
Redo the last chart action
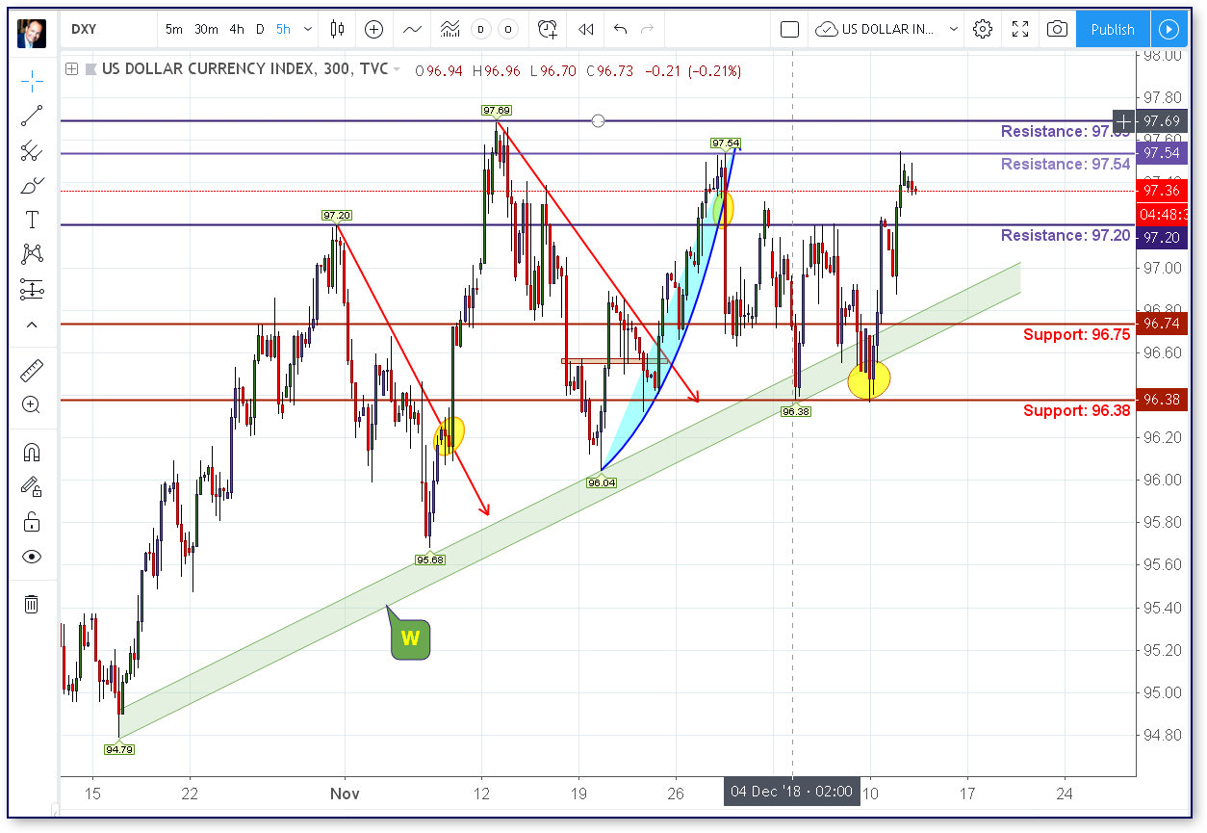click(x=648, y=29)
